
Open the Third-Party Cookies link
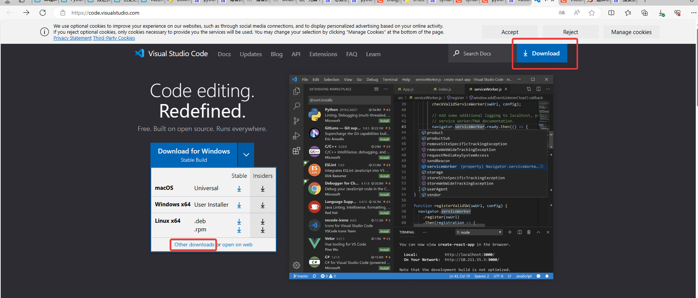pos(114,38)
